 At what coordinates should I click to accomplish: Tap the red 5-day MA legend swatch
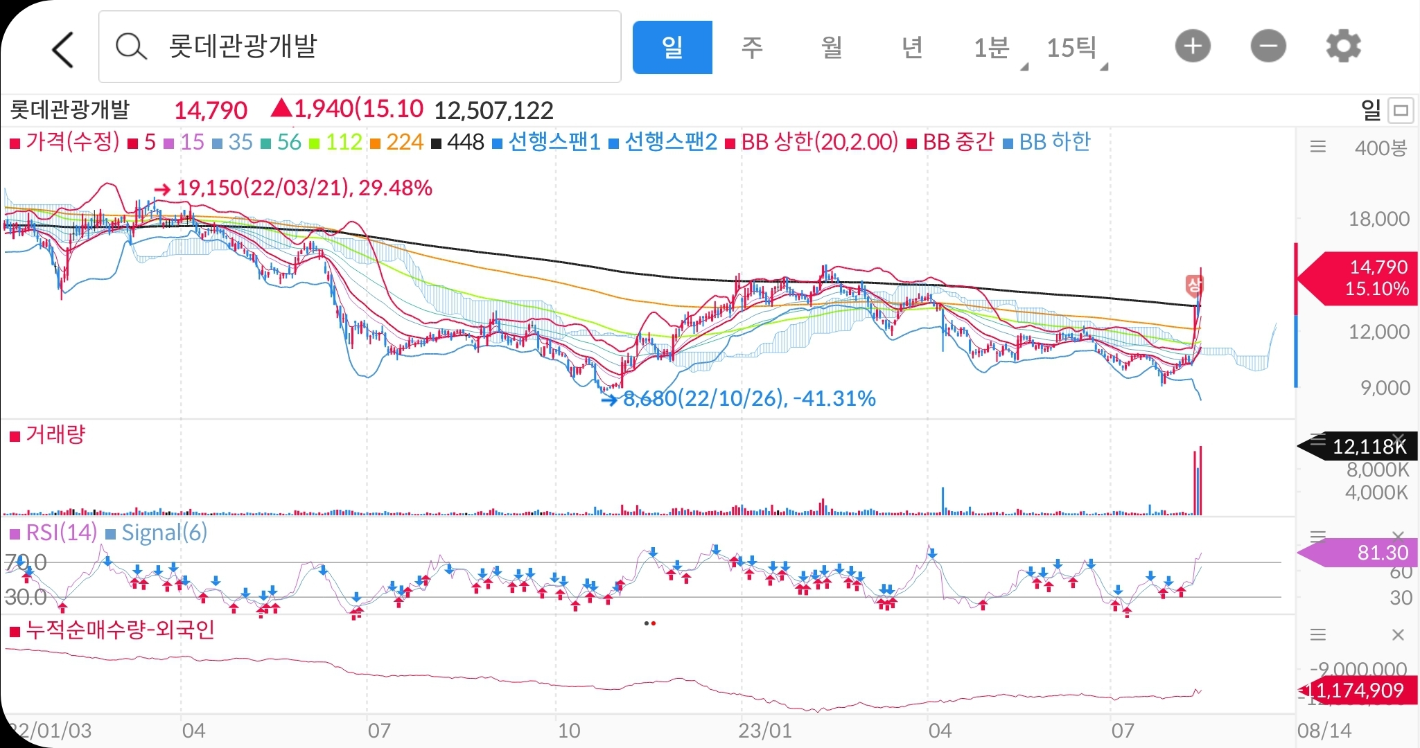(134, 143)
